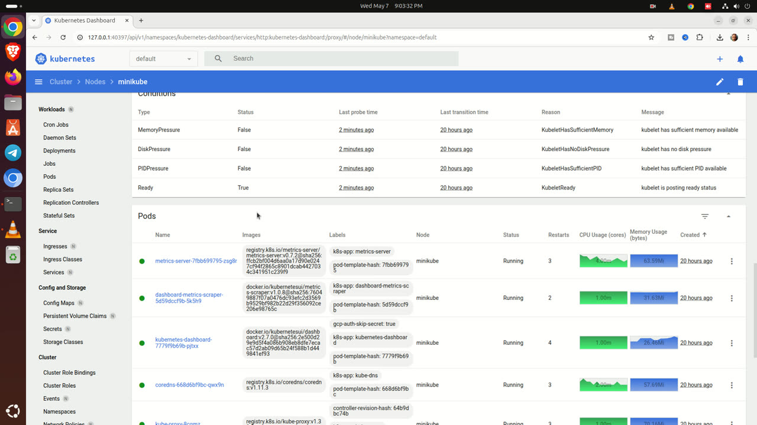Open Deployments in the sidebar

pos(59,151)
